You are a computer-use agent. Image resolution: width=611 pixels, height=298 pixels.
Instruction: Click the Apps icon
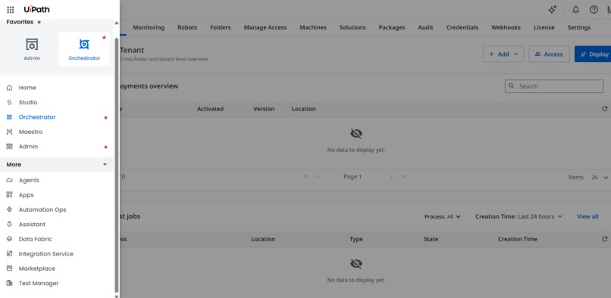point(10,195)
